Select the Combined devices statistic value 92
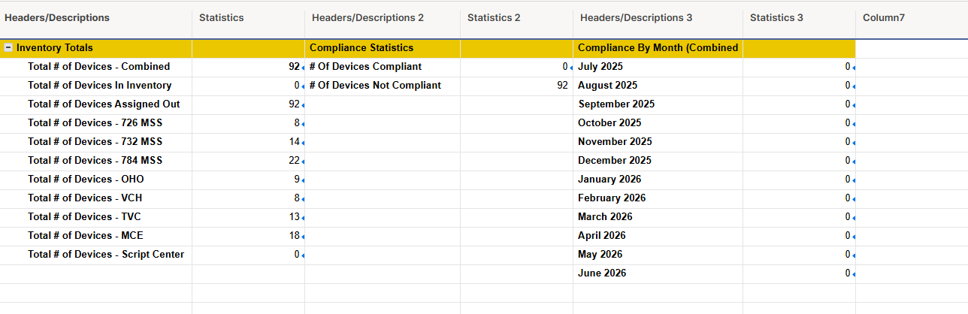 pyautogui.click(x=248, y=67)
